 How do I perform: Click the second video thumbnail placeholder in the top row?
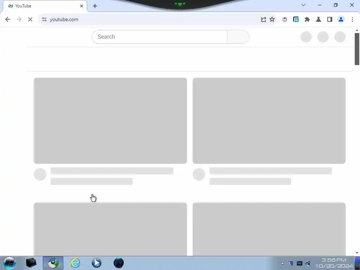(269, 121)
